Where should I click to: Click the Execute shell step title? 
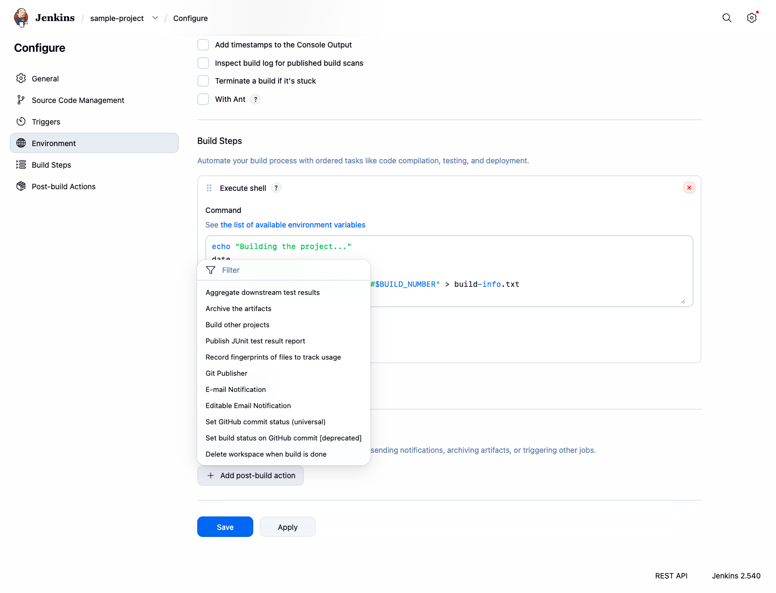(x=243, y=188)
